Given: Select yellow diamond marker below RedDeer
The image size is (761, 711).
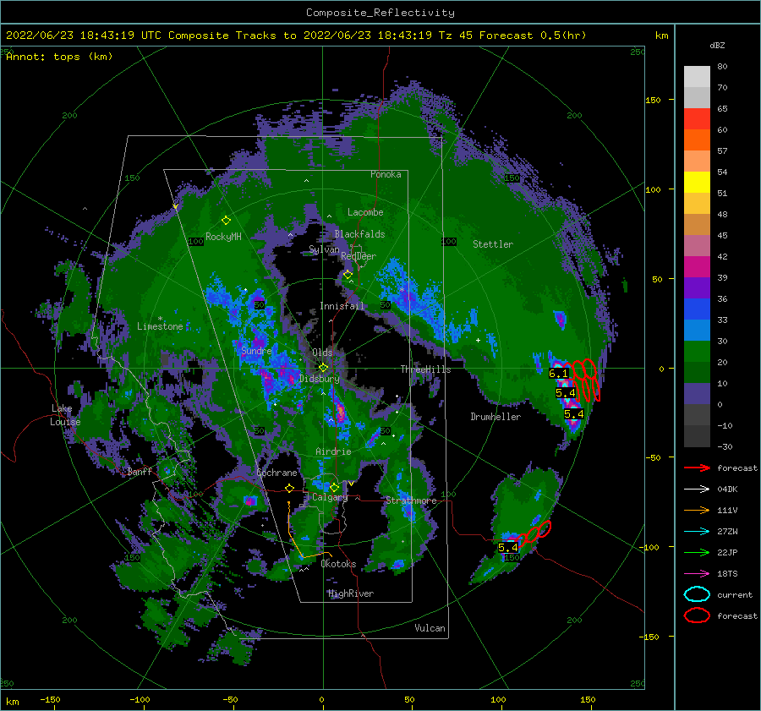Looking at the screenshot, I should 348,275.
